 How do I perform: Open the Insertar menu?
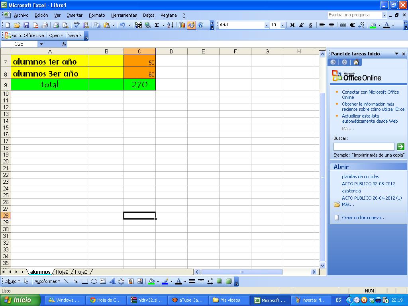75,15
